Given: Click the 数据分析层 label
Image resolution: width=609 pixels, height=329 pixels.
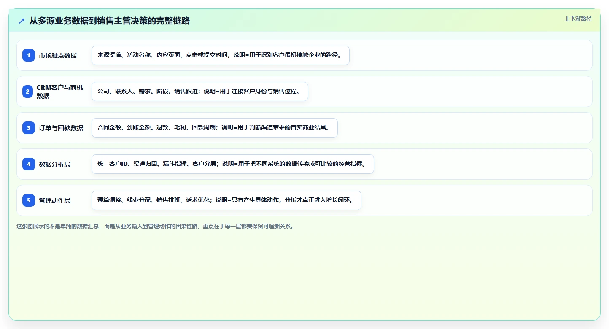Looking at the screenshot, I should [x=54, y=164].
